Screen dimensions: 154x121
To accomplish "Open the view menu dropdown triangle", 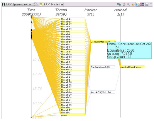I will 151,3.
